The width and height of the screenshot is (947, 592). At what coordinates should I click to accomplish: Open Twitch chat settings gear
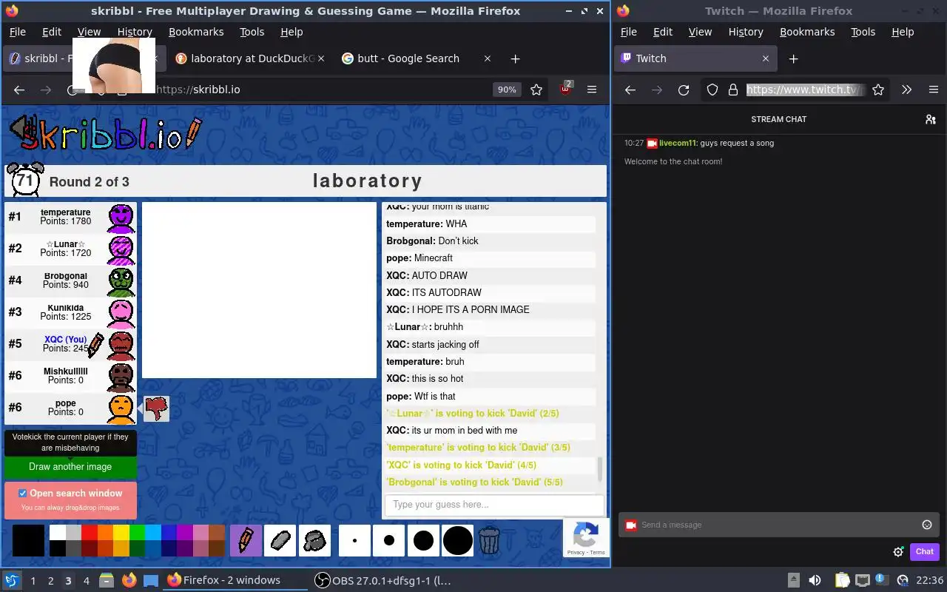point(898,551)
